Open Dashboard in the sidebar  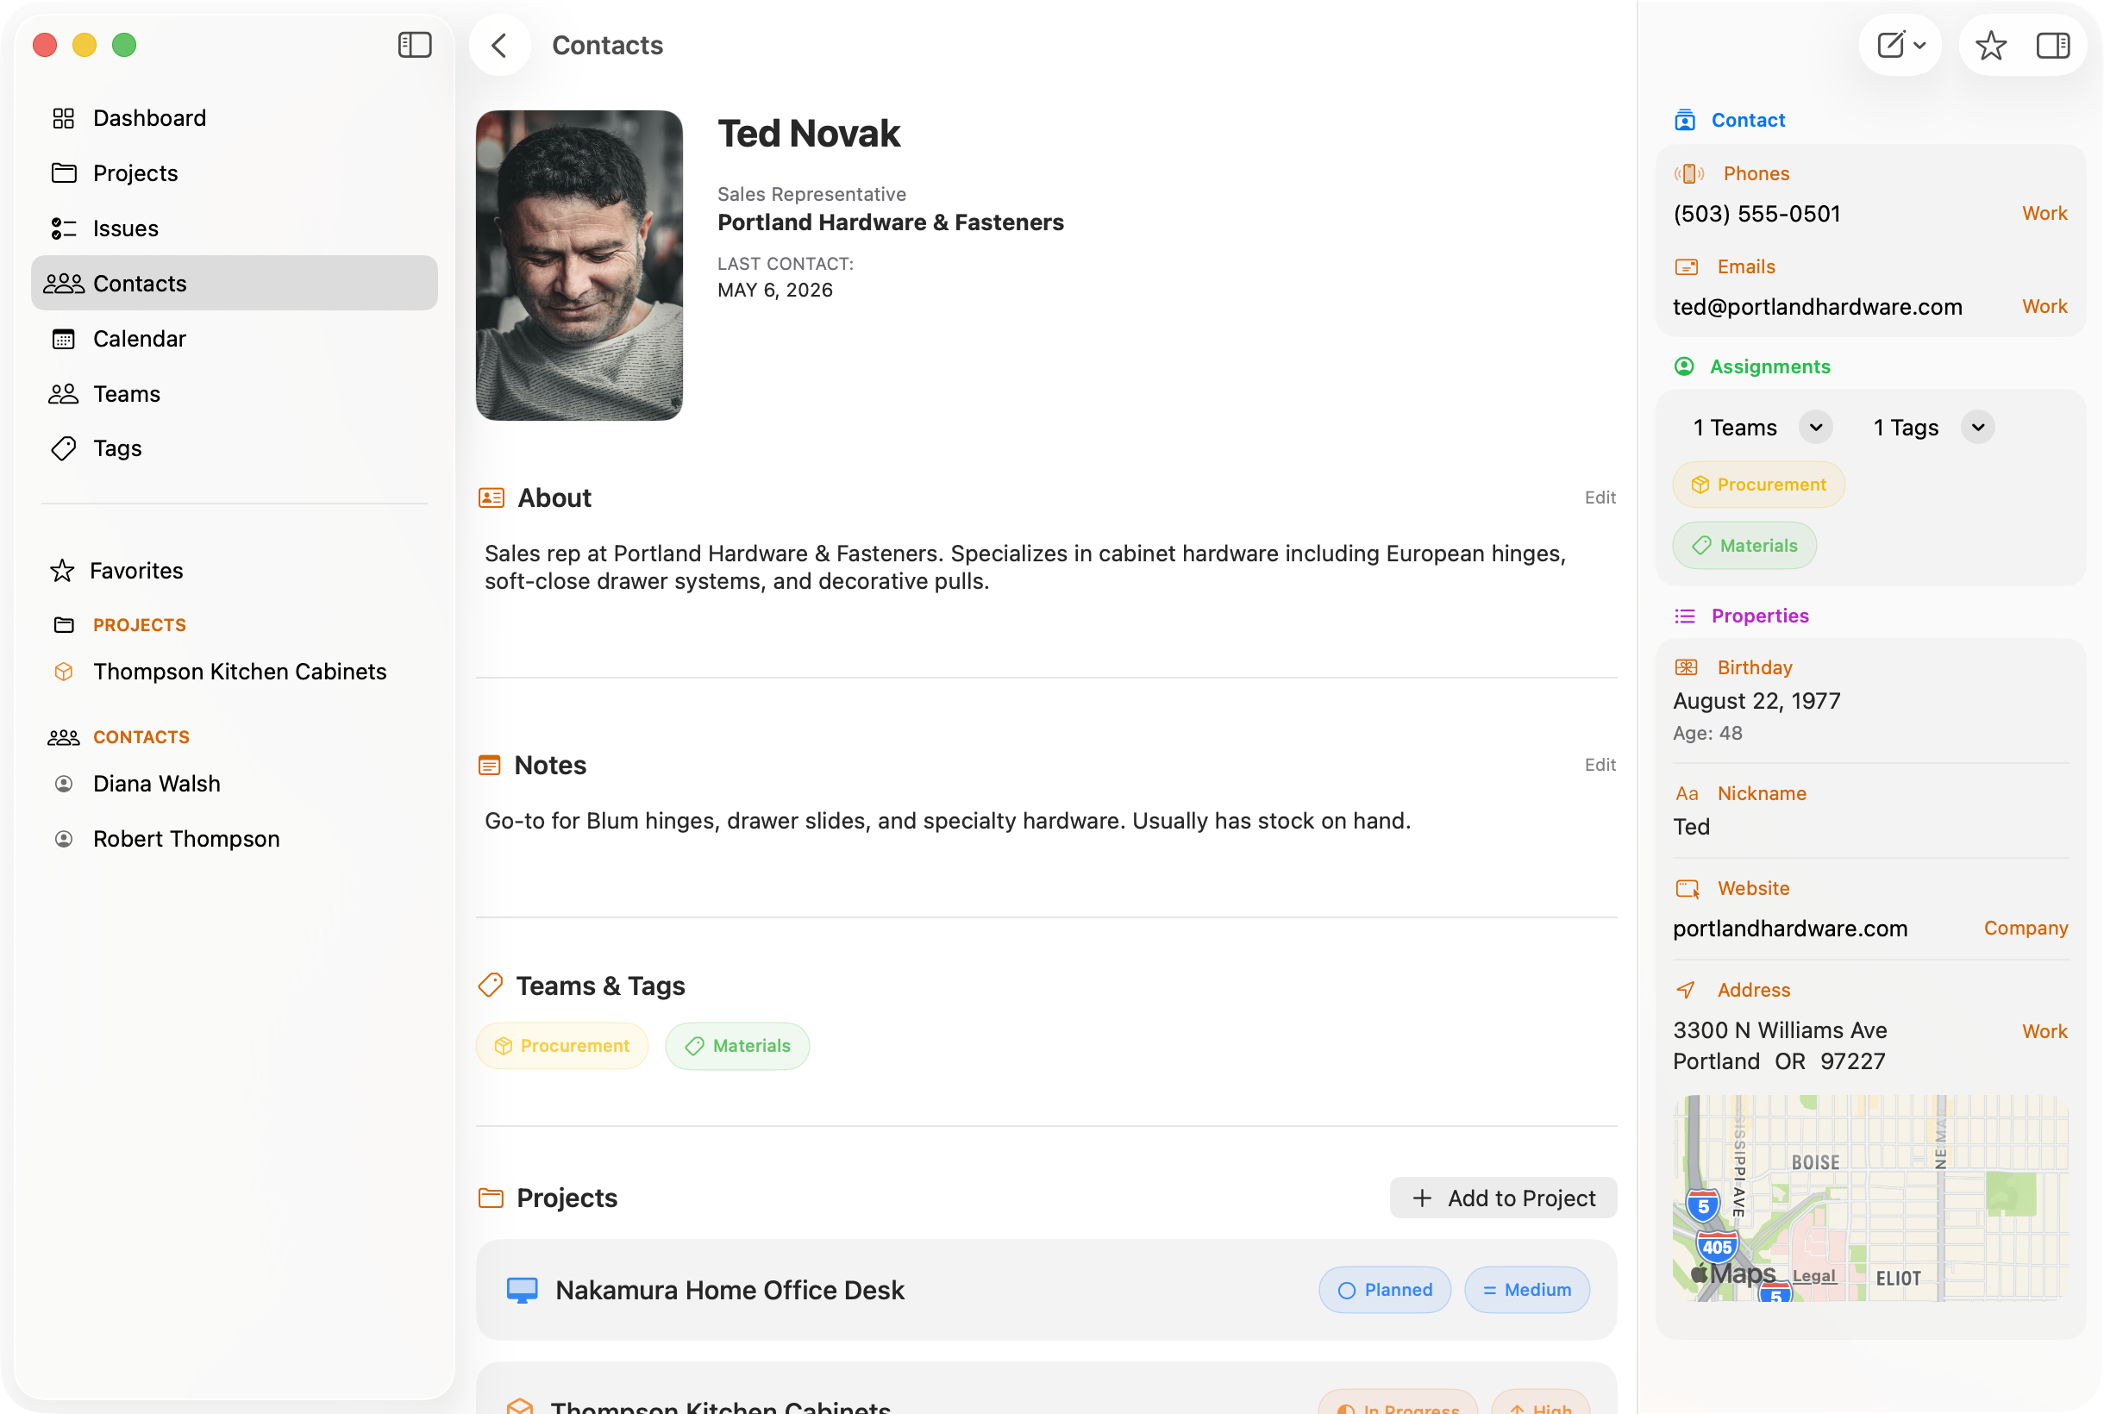[235, 118]
